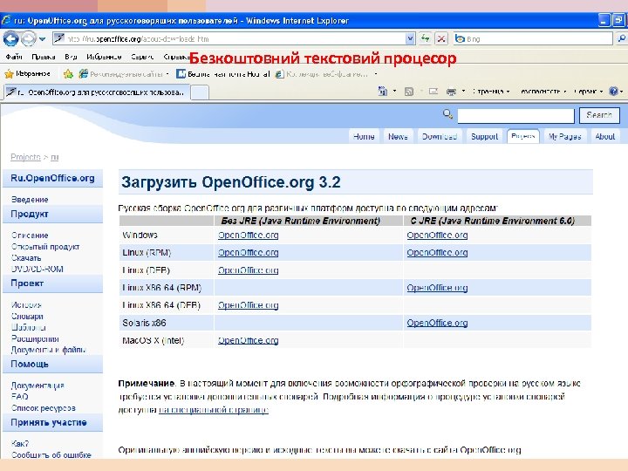Image resolution: width=628 pixels, height=471 pixels.
Task: Click the Bing search box in toolbar
Action: click(533, 39)
